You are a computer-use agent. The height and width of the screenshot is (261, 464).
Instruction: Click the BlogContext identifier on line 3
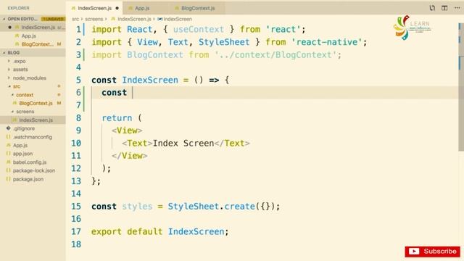pos(155,55)
